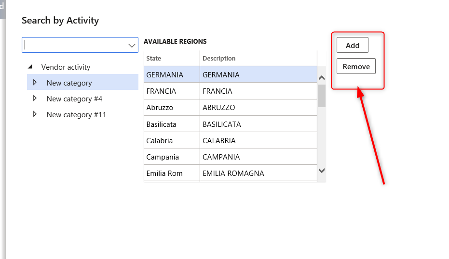Sort by the State column header
449x259 pixels.
pyautogui.click(x=154, y=58)
